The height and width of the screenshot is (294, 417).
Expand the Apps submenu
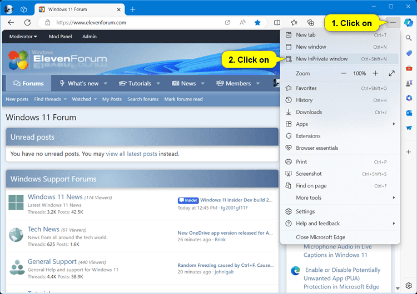[340, 124]
